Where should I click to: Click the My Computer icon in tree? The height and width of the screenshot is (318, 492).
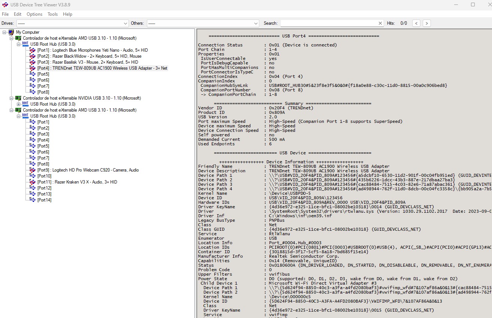[11, 32]
